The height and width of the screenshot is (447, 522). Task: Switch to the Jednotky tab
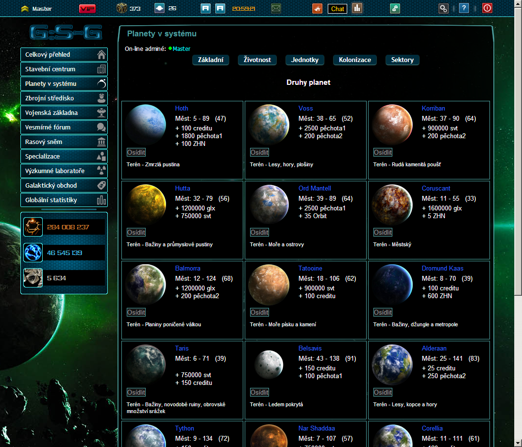pos(305,60)
